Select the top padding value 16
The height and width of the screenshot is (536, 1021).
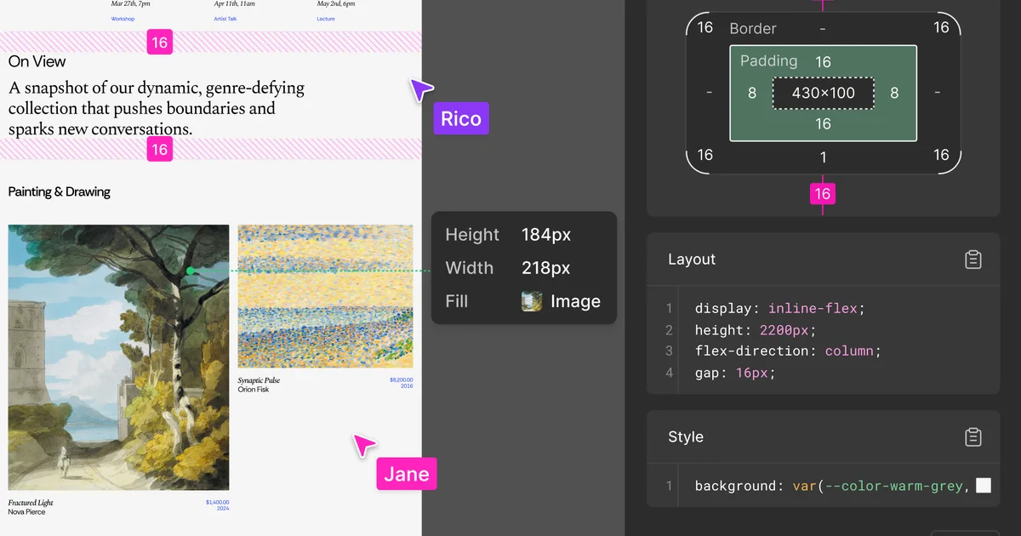(823, 62)
